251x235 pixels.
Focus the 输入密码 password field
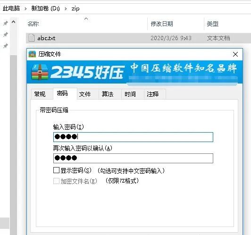[133, 137]
